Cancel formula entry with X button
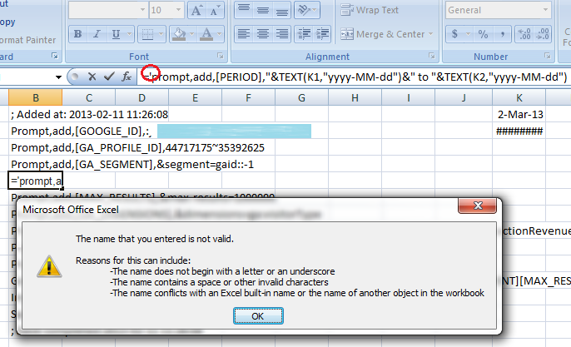571x347 pixels. click(92, 77)
